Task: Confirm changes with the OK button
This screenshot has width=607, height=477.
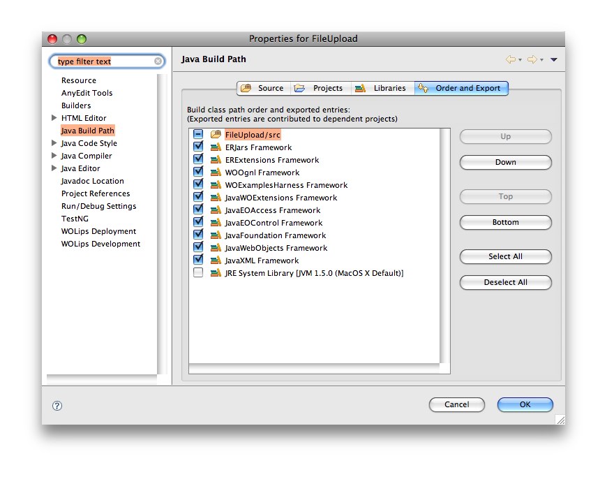Action: 525,404
